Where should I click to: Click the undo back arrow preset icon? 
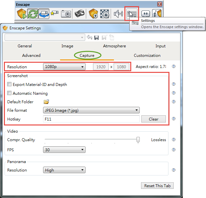tap(89, 37)
